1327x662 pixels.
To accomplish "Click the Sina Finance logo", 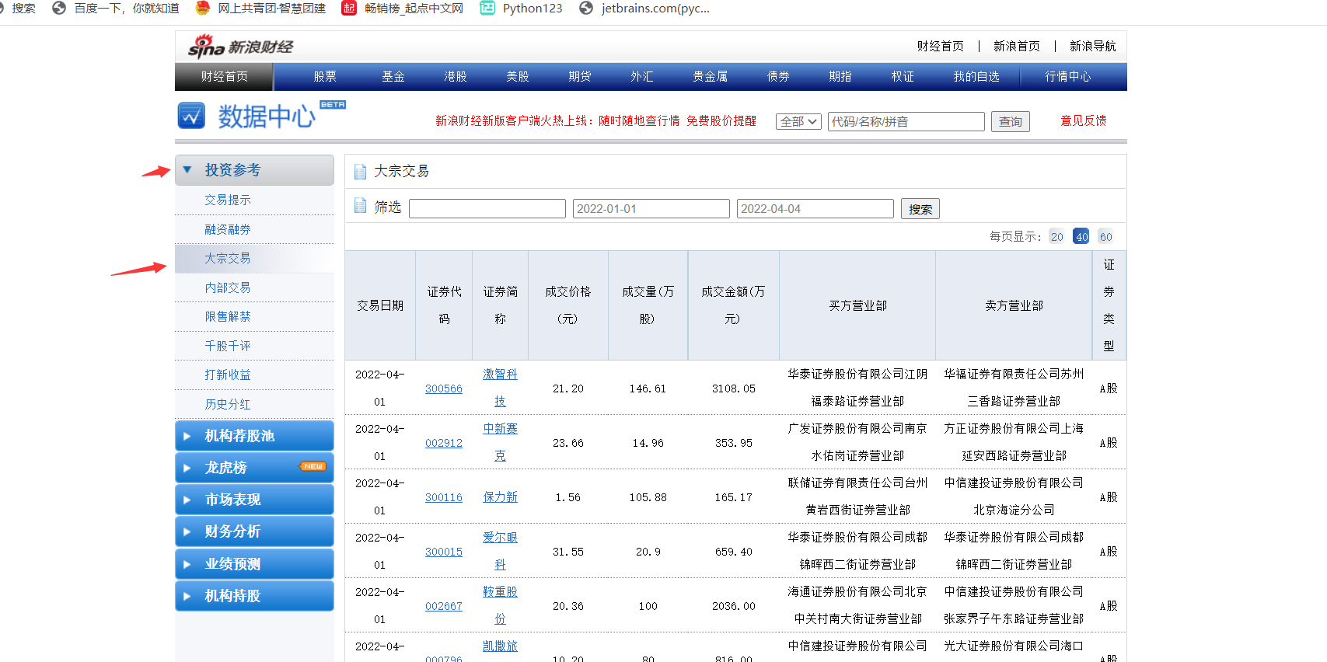I will pos(240,47).
